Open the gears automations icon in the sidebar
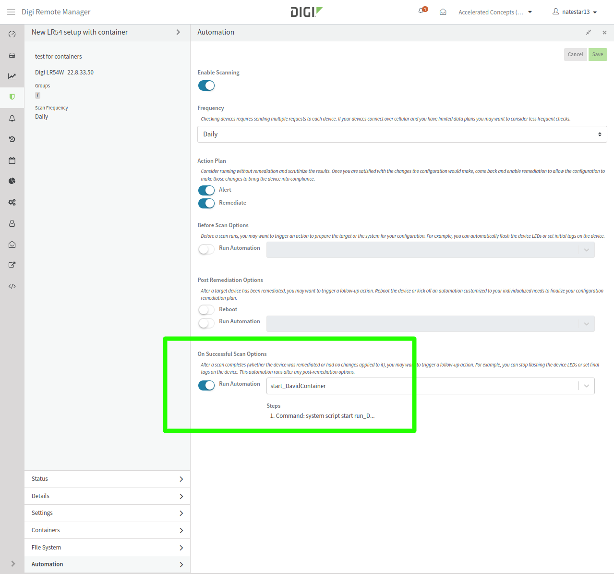This screenshot has width=614, height=574. tap(12, 202)
